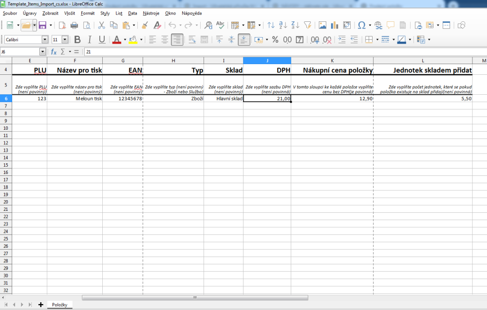Insert Hyperlink globe icon
This screenshot has height=310, width=487.
pyautogui.click(x=378, y=25)
